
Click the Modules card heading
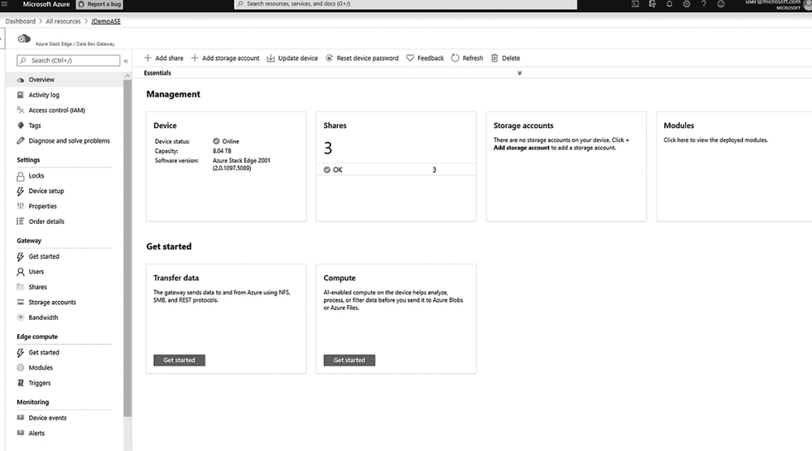[x=678, y=126]
